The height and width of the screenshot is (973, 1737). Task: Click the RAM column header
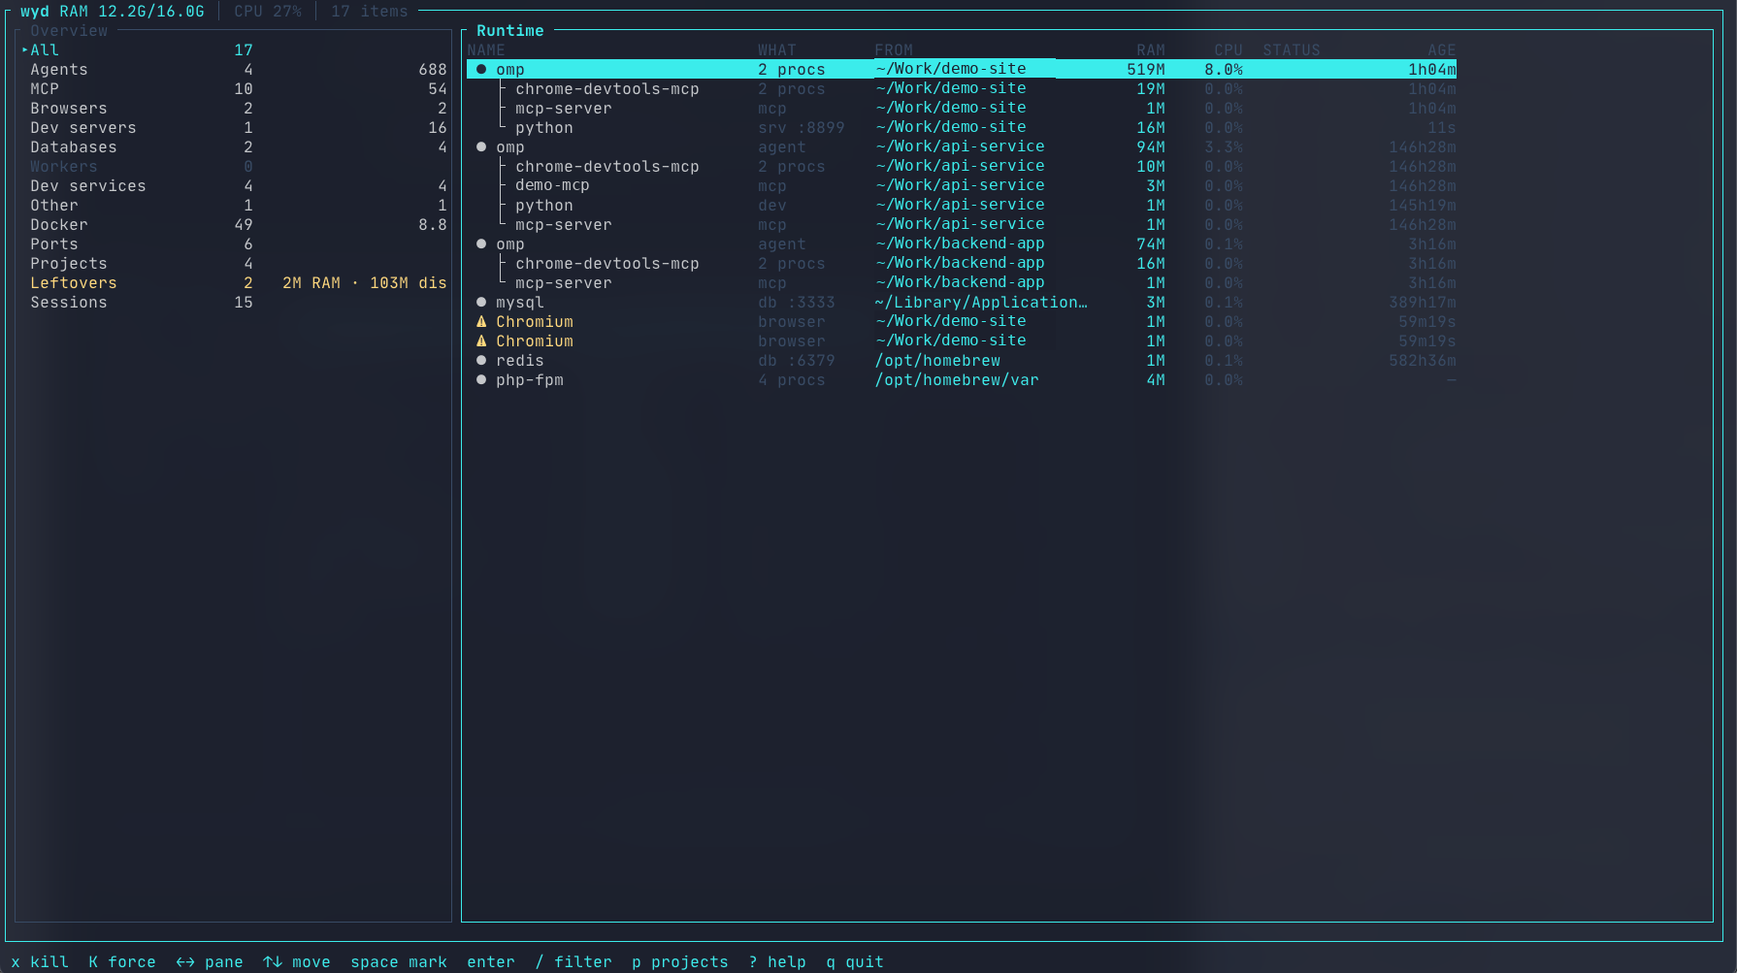pyautogui.click(x=1151, y=49)
